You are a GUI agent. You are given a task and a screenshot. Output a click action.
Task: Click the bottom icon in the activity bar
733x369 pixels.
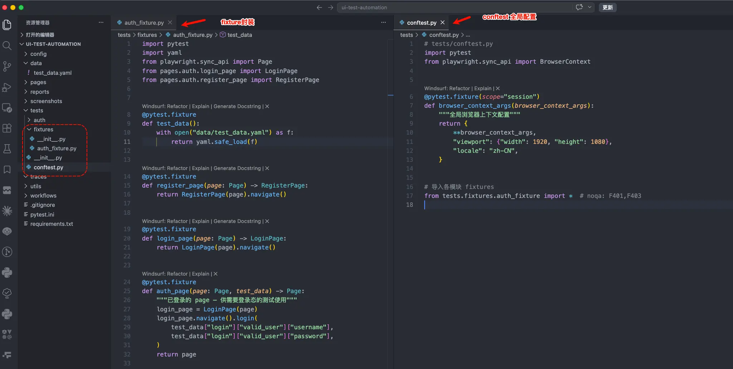click(7, 355)
